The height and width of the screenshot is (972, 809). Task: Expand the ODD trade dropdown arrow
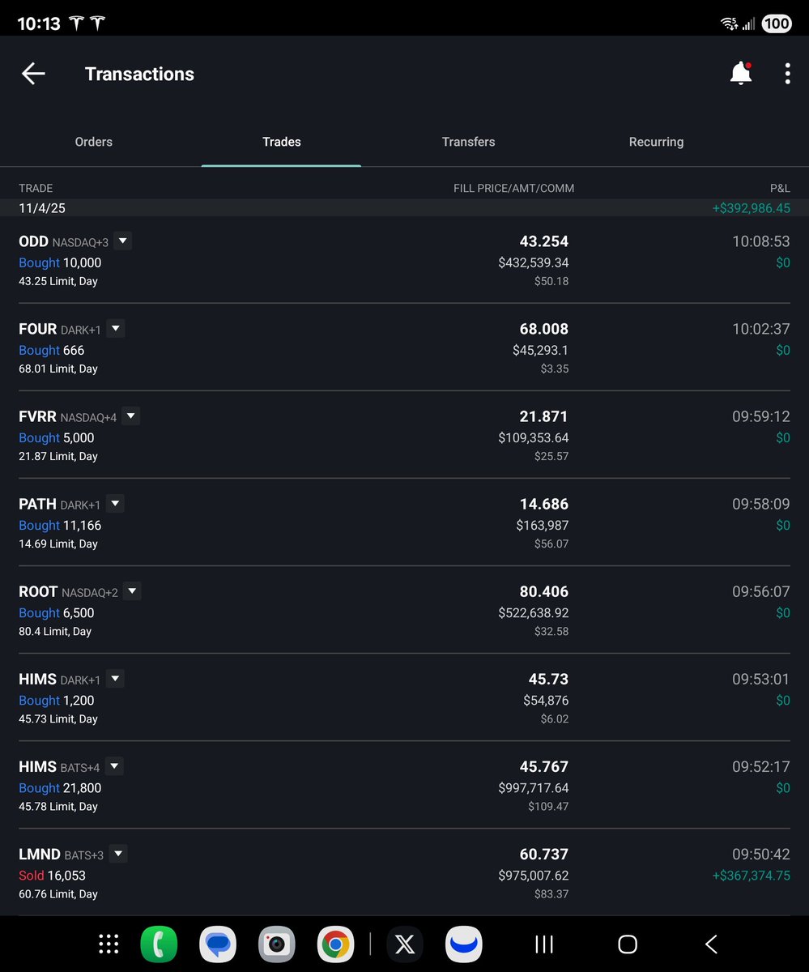(122, 241)
